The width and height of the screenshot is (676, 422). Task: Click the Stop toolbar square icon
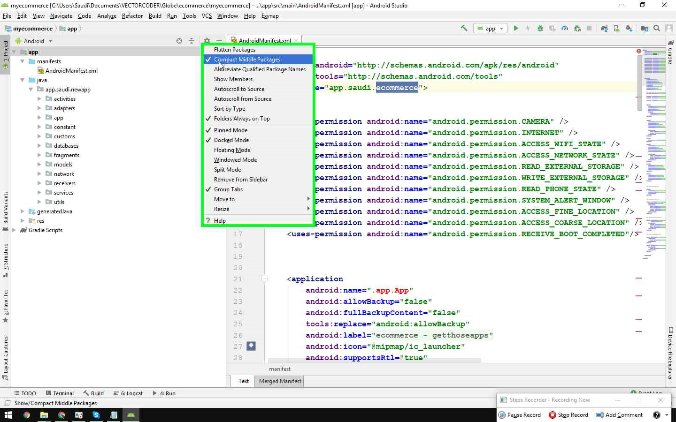[x=589, y=28]
